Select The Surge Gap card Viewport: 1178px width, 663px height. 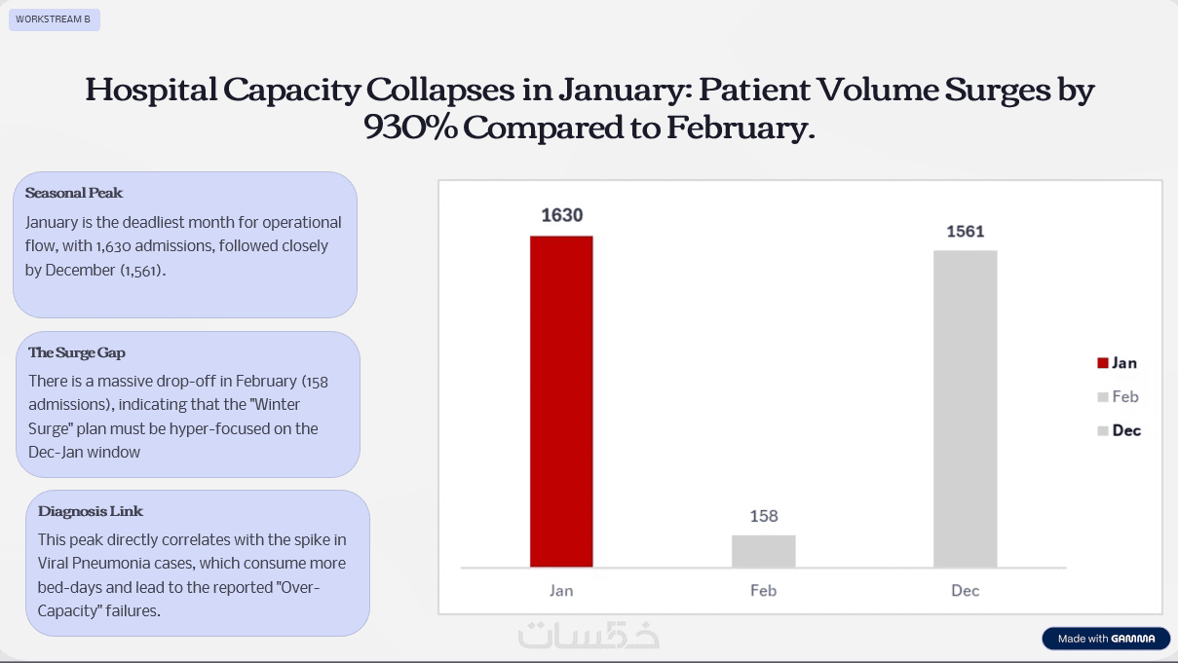click(x=188, y=404)
